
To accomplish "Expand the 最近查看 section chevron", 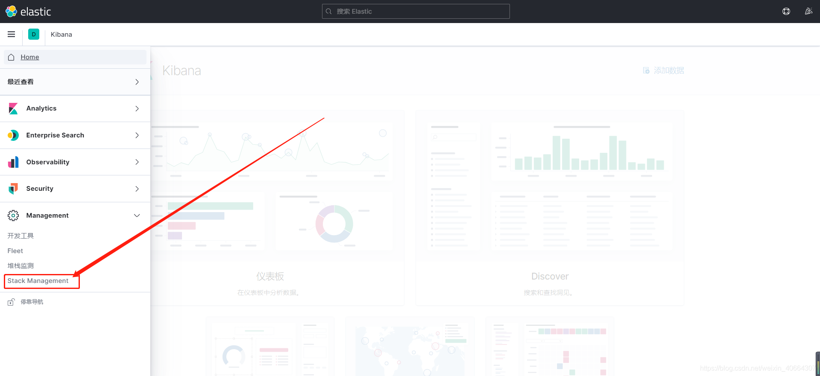I will coord(137,82).
